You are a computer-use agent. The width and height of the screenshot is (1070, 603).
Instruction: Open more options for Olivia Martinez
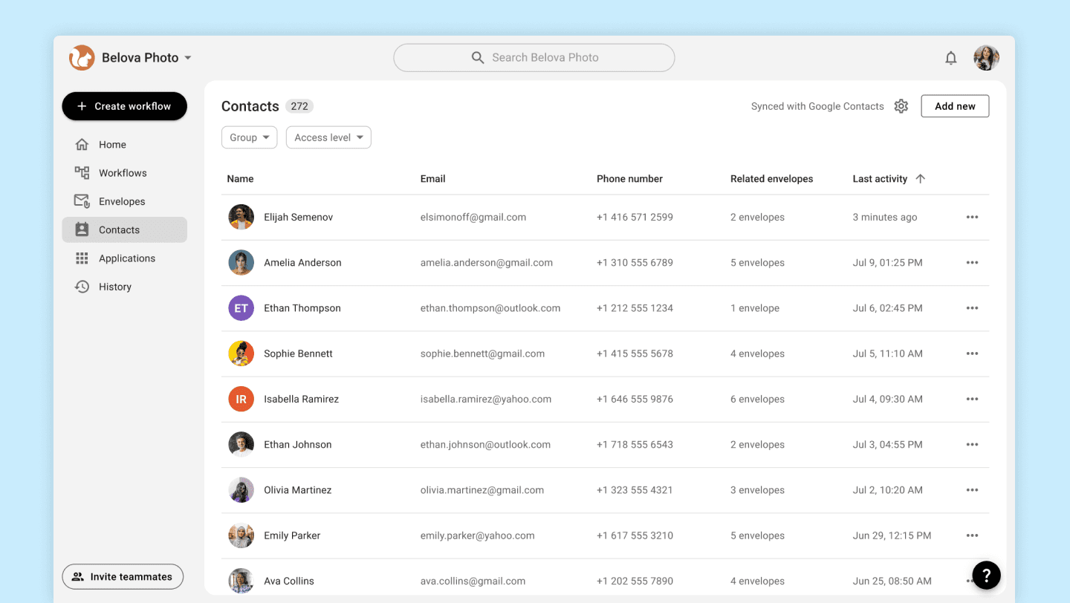tap(972, 490)
